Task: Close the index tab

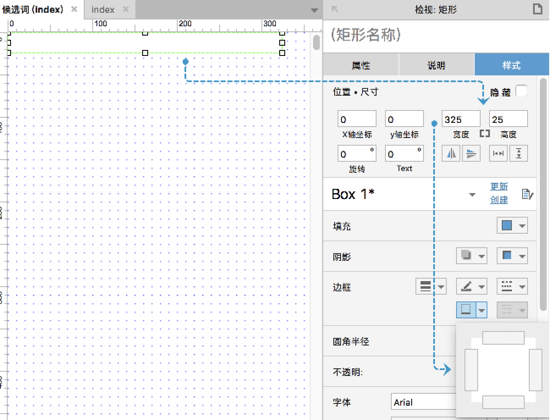Action: pyautogui.click(x=126, y=9)
